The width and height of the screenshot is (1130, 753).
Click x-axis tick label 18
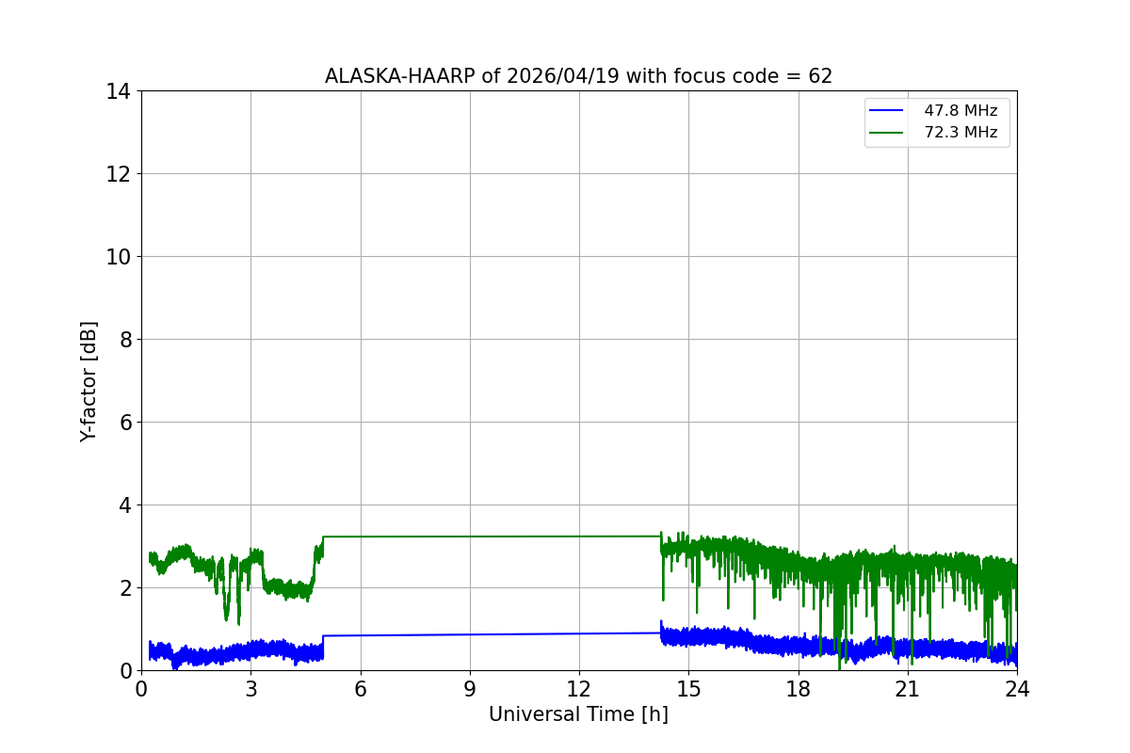click(799, 688)
